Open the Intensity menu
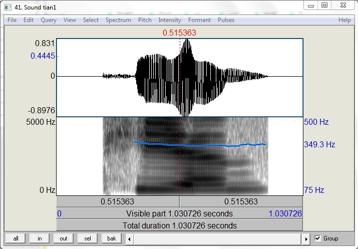Viewport: 358px width, 249px height. (x=170, y=20)
